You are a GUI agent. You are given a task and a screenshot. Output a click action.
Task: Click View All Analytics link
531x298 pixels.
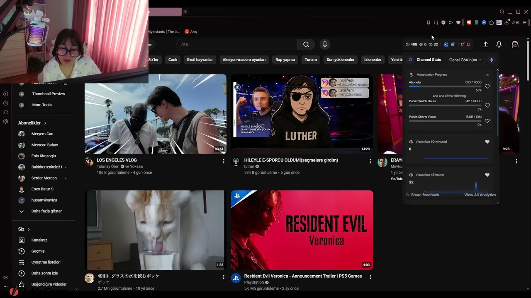(480, 195)
